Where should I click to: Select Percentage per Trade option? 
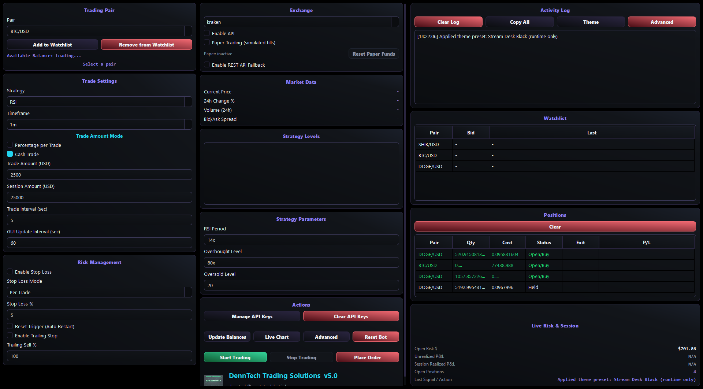(x=10, y=145)
